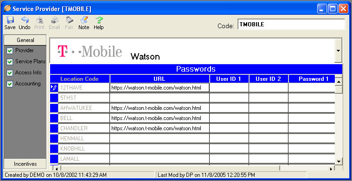Open Help question mark icon
The image size is (352, 181).
coord(99,20)
